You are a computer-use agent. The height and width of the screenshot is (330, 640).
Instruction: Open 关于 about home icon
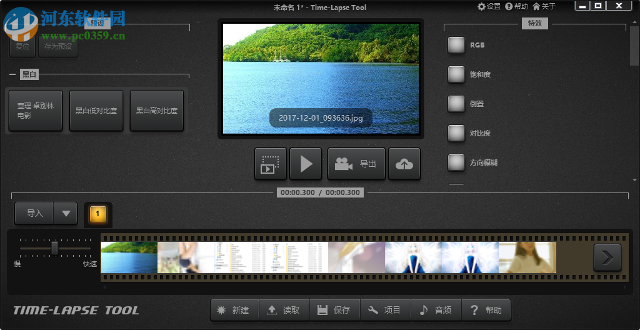[544, 6]
